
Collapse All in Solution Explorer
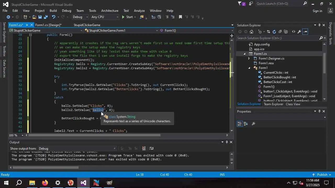point(280,32)
